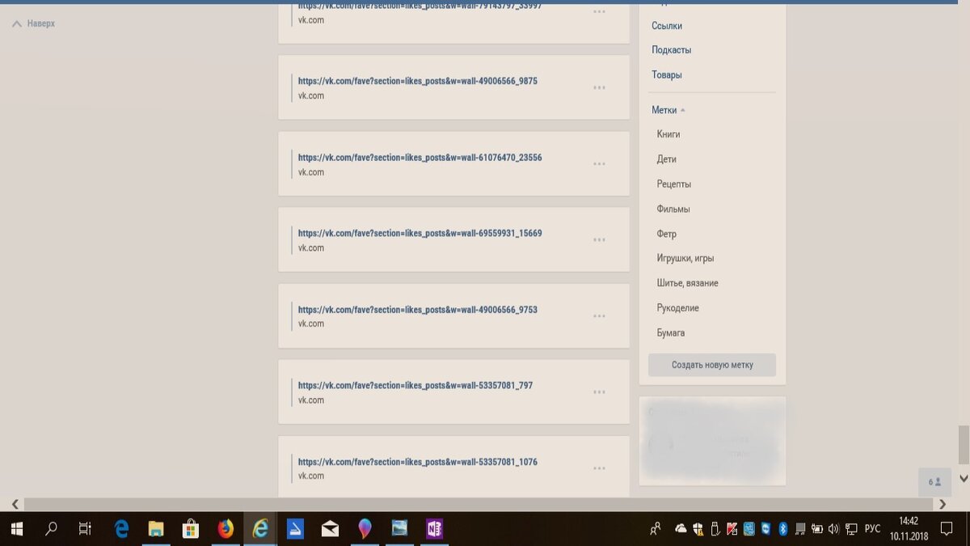Select the Ссылки bookmarks section
Image resolution: width=970 pixels, height=546 pixels.
pos(667,26)
